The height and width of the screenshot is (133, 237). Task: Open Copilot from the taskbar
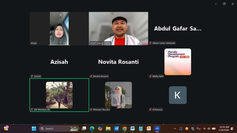coord(100,129)
